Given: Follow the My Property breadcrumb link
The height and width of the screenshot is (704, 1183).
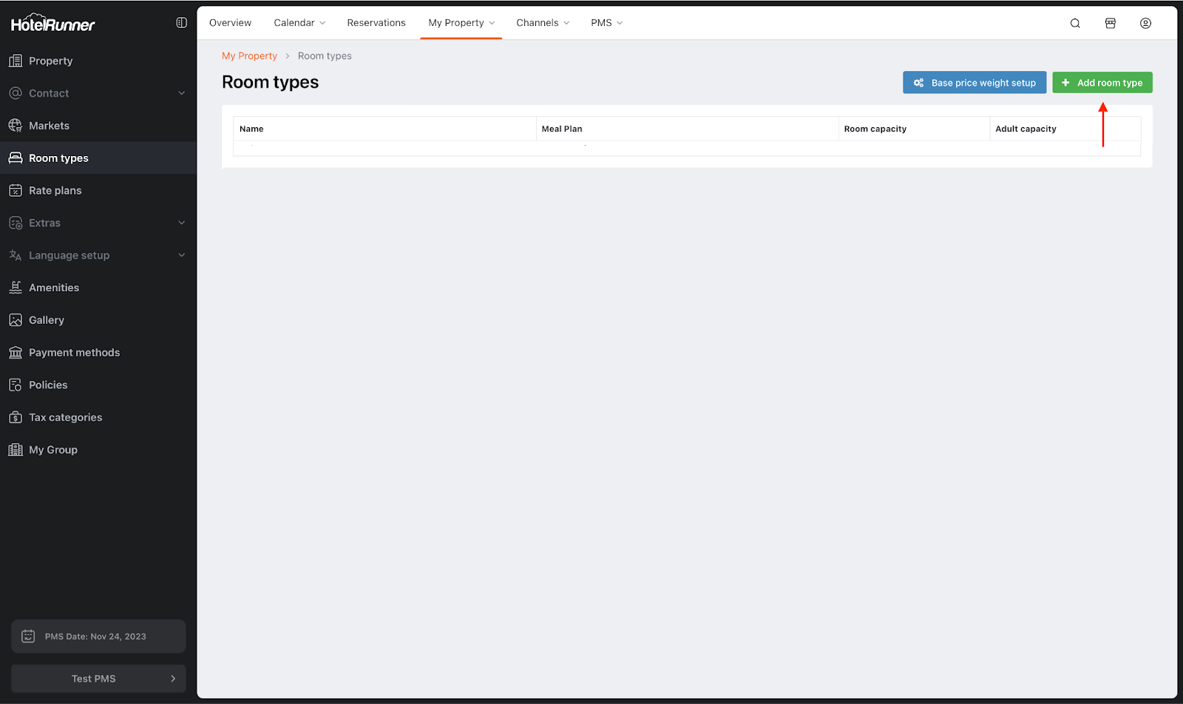Looking at the screenshot, I should (249, 56).
